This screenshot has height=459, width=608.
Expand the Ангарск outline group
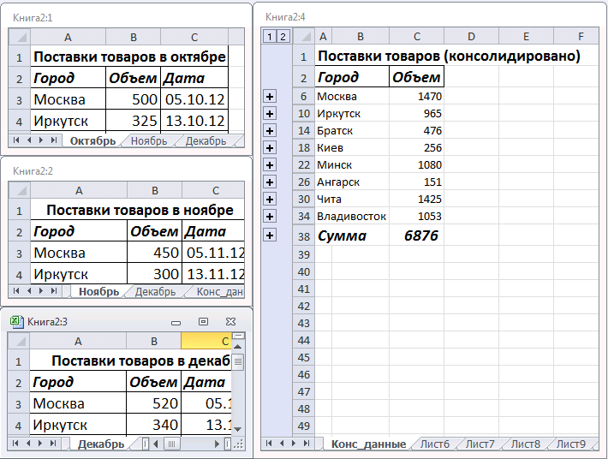(270, 182)
